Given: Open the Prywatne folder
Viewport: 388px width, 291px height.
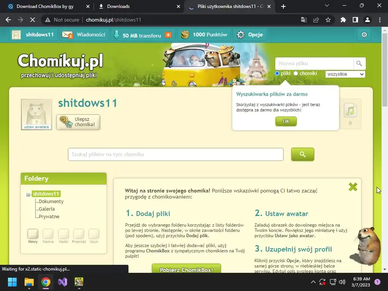Looking at the screenshot, I should (49, 216).
